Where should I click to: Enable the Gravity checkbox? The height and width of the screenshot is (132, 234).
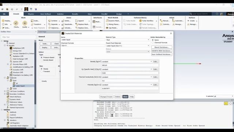(40, 81)
